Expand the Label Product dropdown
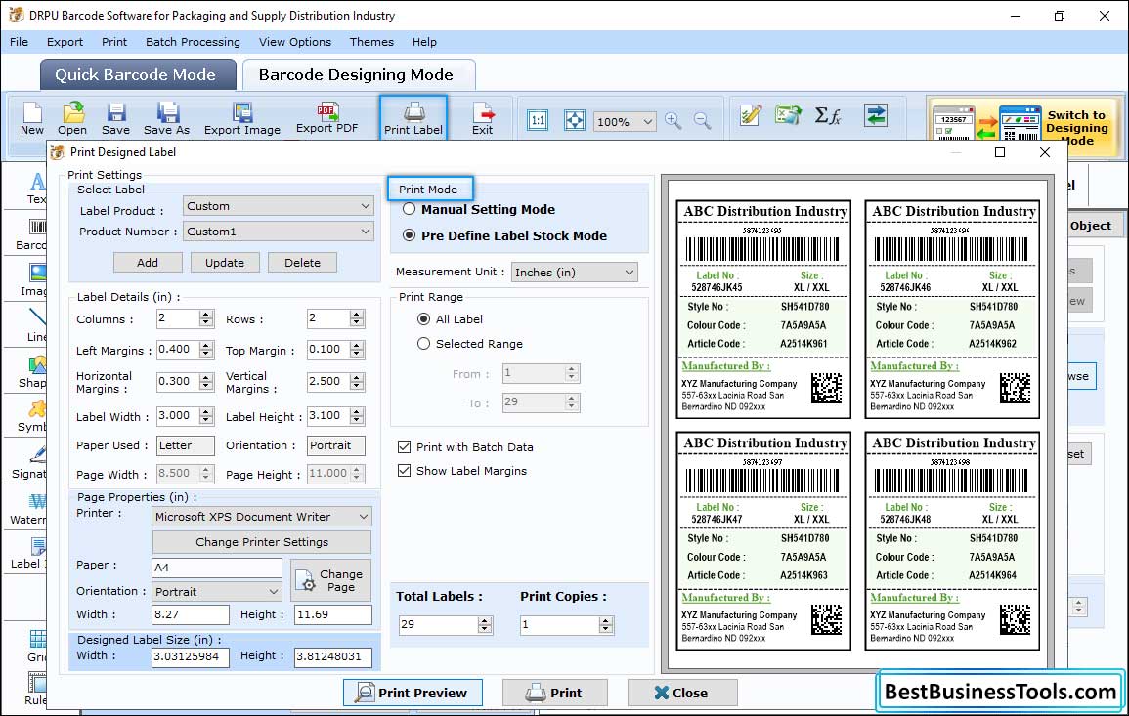Image resolution: width=1129 pixels, height=716 pixels. pos(279,206)
